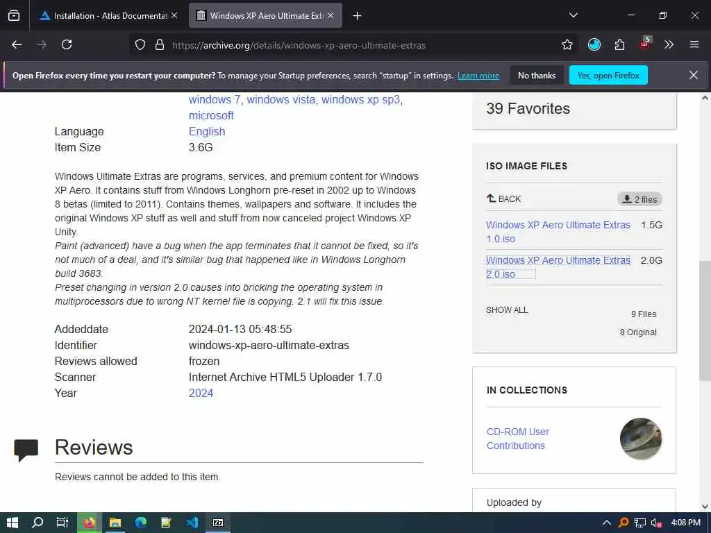Dismiss the startup notification bar
The image size is (711, 533).
coord(694,75)
